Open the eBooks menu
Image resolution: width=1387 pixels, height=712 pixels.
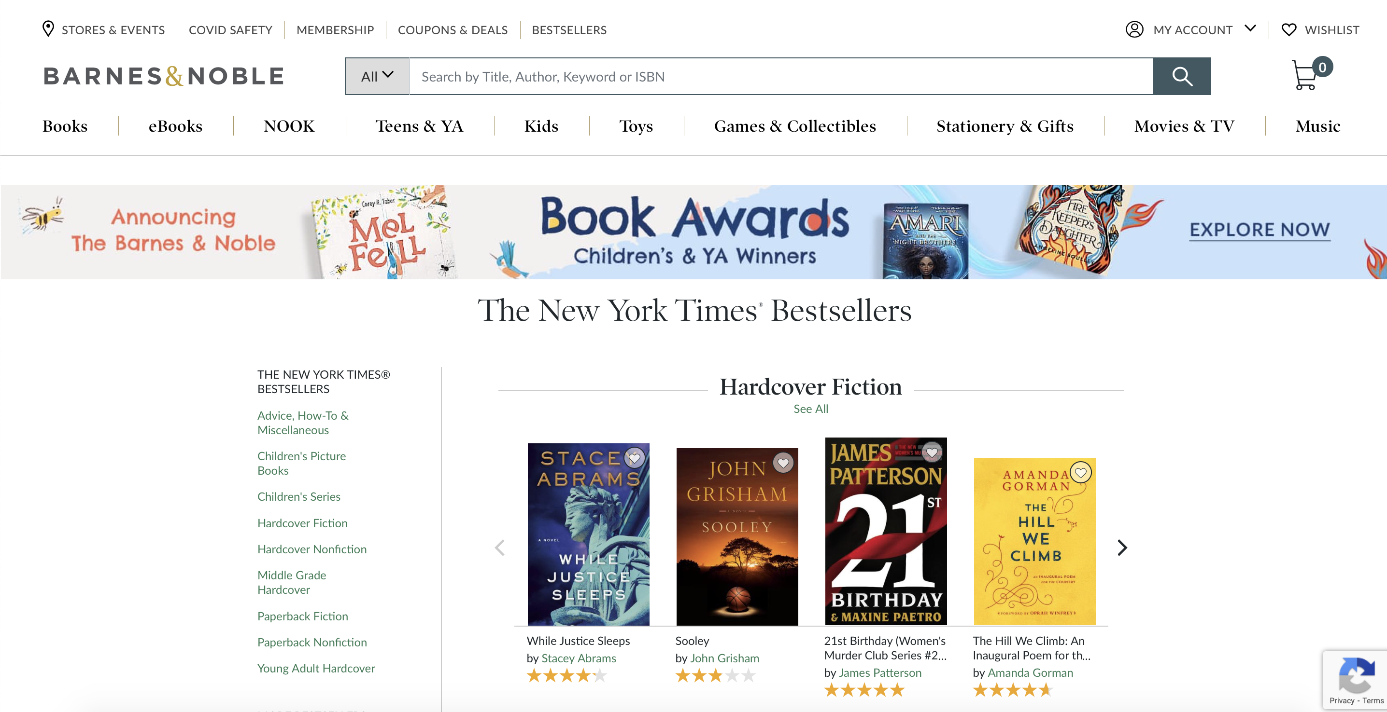[175, 126]
